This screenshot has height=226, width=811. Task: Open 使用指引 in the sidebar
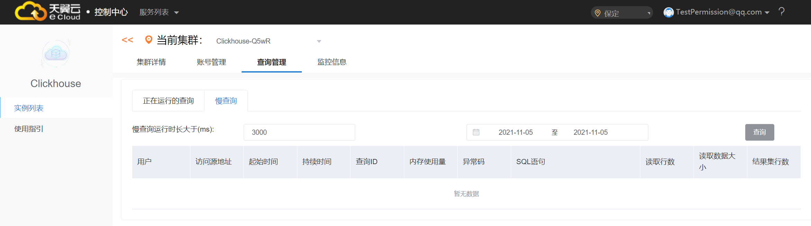point(29,129)
